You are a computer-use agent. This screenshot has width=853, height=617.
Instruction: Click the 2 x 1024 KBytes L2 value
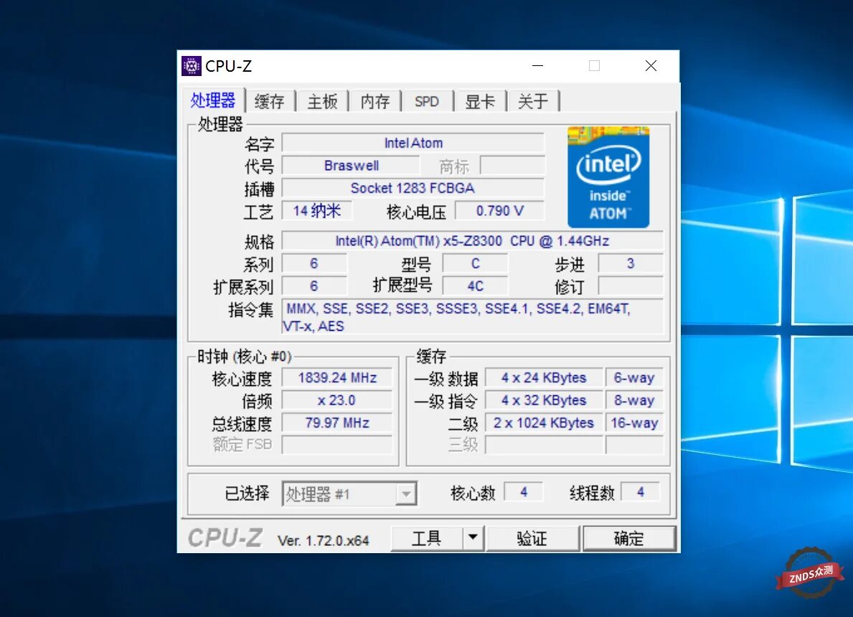pos(544,423)
